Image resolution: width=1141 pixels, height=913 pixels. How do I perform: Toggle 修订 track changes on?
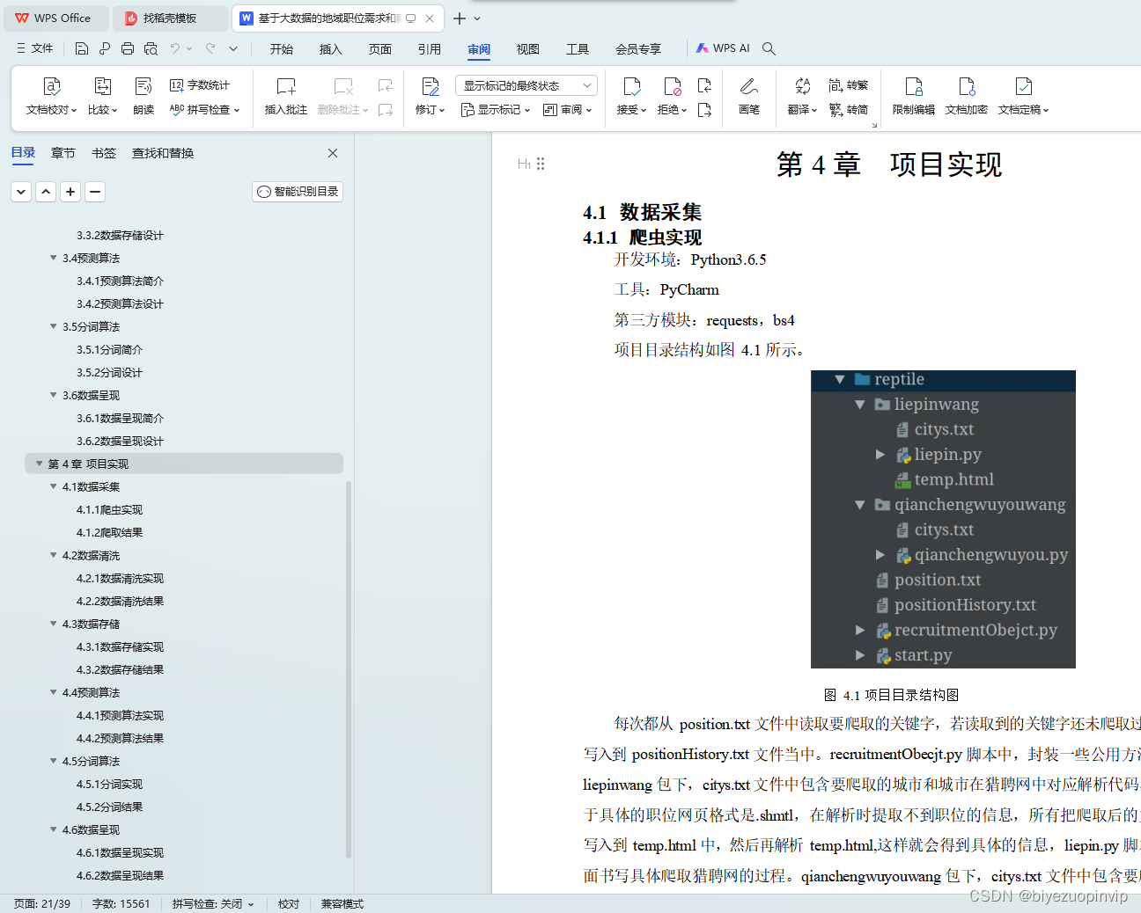coord(429,97)
